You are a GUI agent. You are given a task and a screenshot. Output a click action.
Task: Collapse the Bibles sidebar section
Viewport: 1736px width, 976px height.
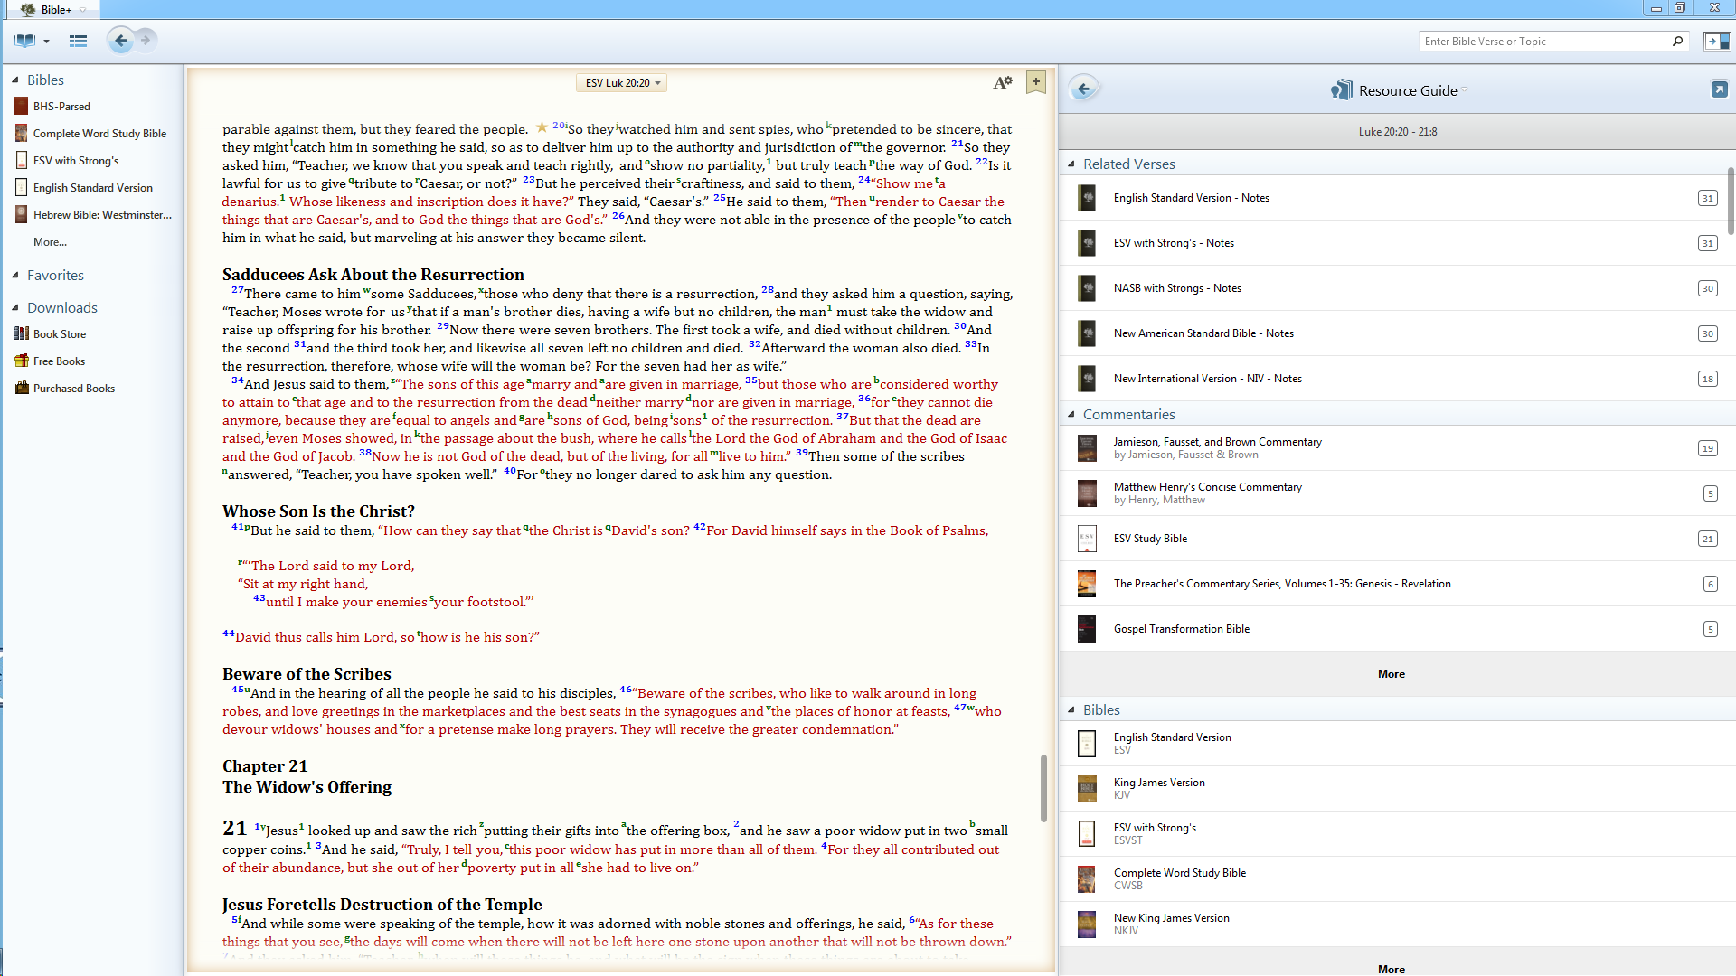point(15,80)
